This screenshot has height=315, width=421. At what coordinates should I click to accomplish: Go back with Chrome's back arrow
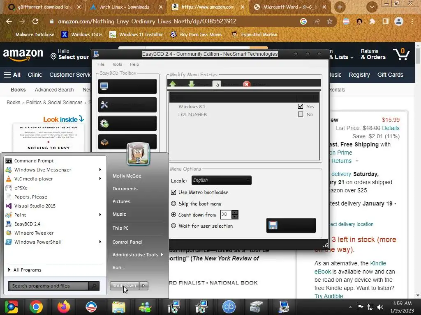point(9,21)
